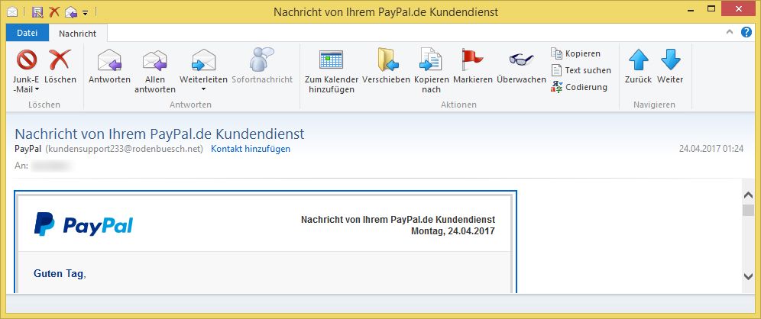
Task: Add email with Zum Kalender hinzufügen
Action: [332, 71]
